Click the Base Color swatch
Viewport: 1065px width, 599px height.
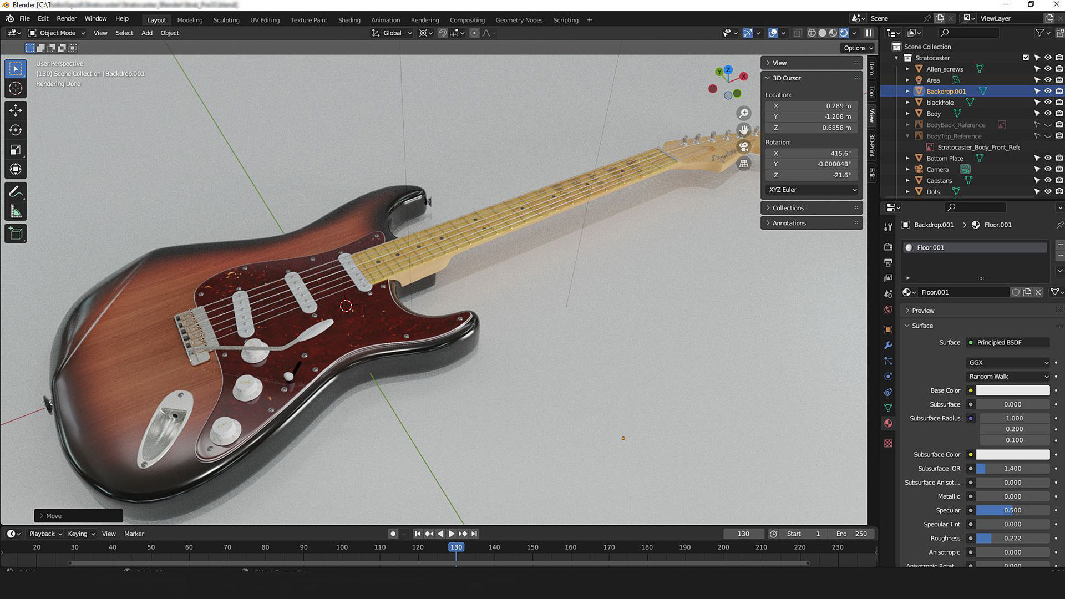point(1012,390)
